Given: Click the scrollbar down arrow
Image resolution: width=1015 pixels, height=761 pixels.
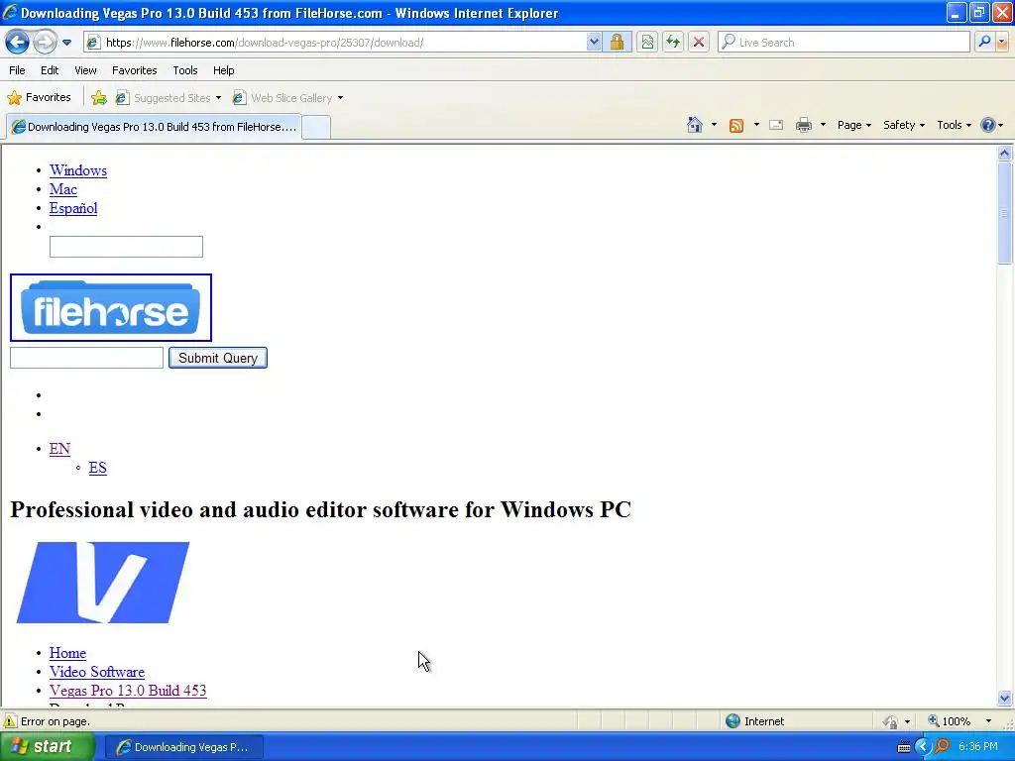Looking at the screenshot, I should pos(1005,699).
